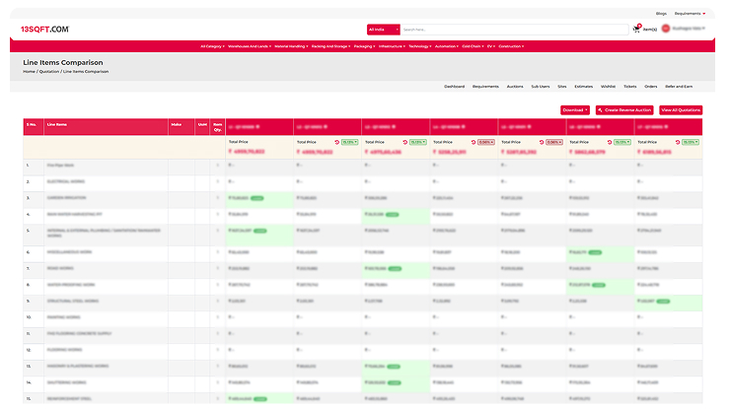The image size is (730, 409).
Task: Open the Sites tab
Action: click(x=562, y=87)
